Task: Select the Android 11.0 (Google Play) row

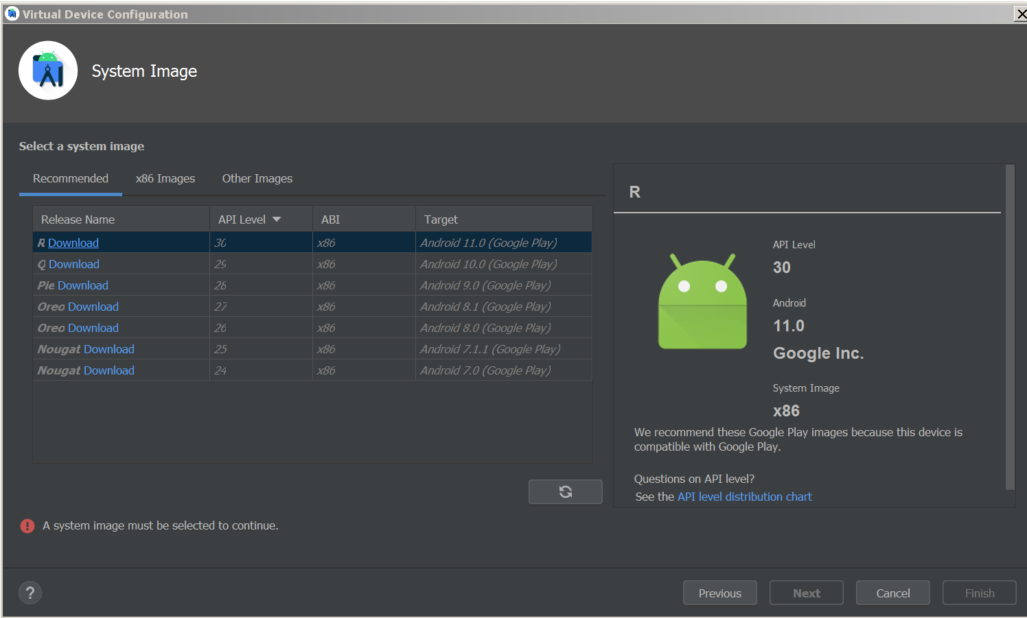Action: click(x=312, y=243)
